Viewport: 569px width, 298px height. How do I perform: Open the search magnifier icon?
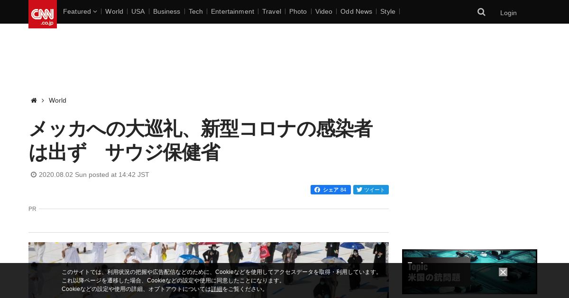pyautogui.click(x=481, y=12)
